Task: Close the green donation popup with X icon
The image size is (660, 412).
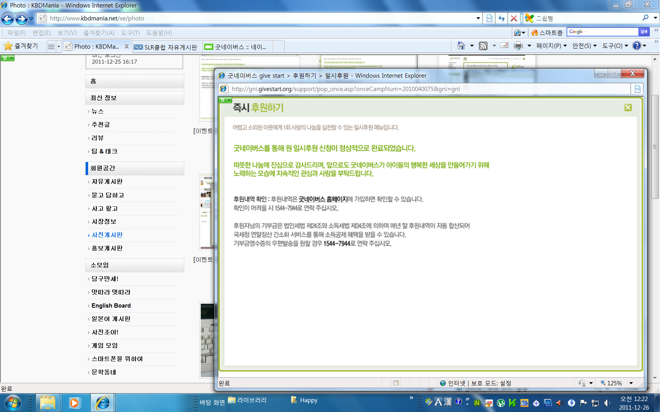Action: (x=628, y=108)
